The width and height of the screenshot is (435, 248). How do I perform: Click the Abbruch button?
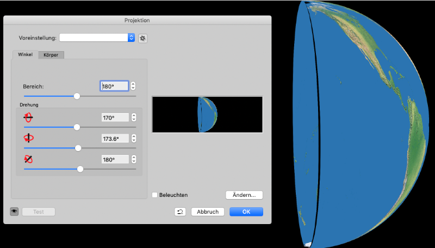(208, 212)
